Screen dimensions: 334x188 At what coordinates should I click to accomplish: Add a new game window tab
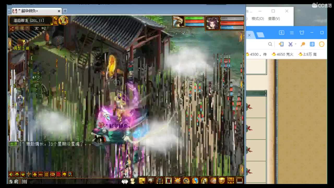tap(65, 11)
